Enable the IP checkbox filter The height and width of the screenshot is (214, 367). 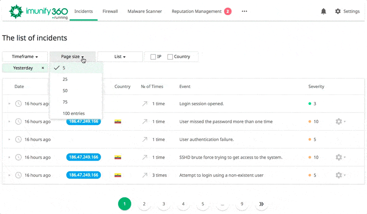click(153, 57)
